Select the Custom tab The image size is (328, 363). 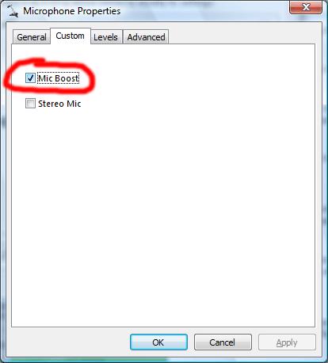pos(71,36)
